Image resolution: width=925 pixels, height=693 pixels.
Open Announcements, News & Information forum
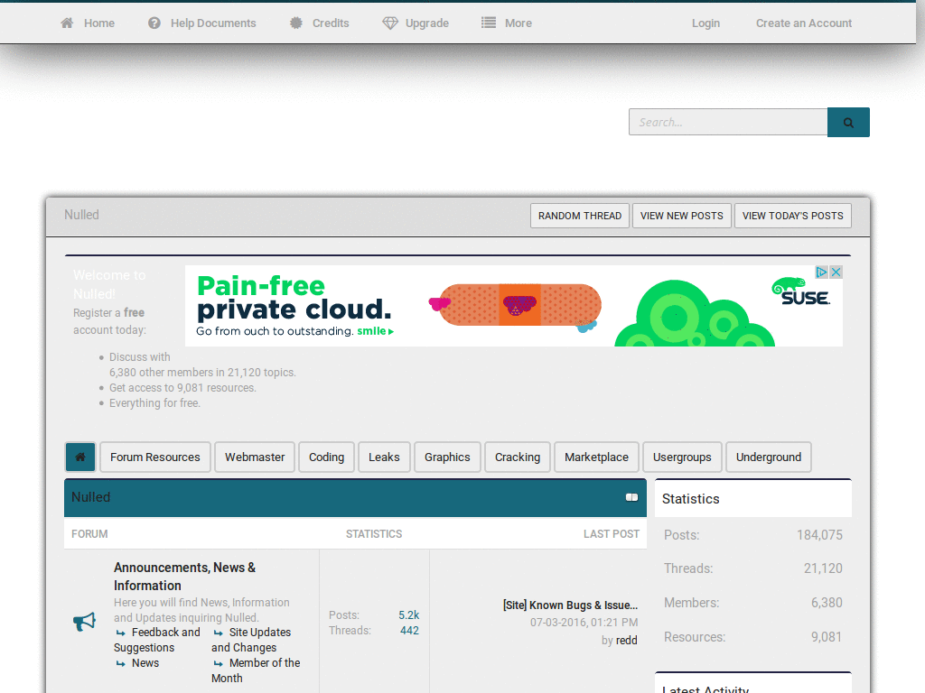click(184, 577)
